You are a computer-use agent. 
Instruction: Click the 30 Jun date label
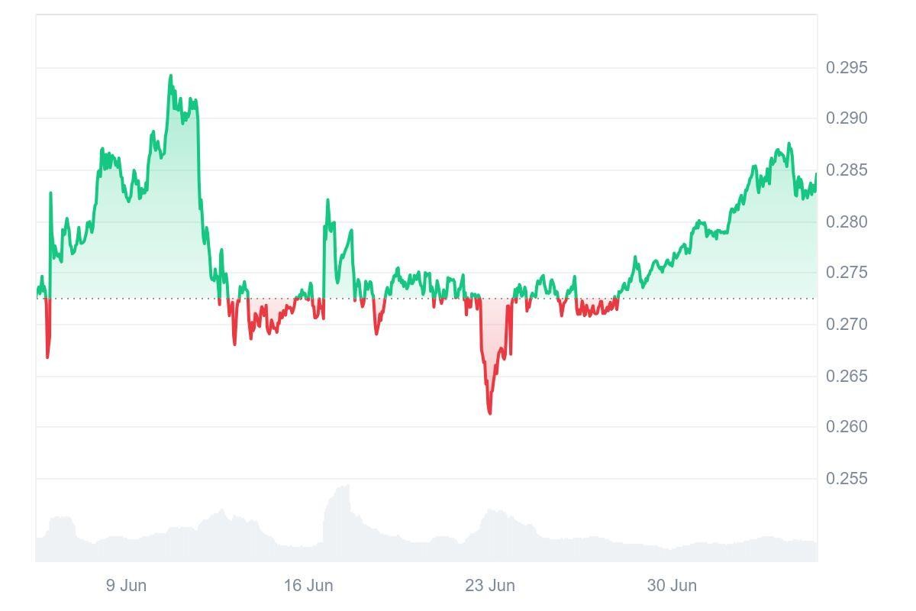pyautogui.click(x=672, y=586)
